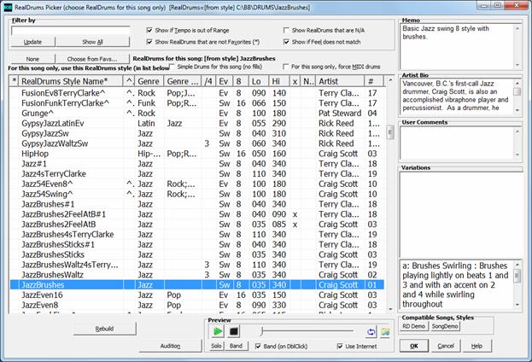Select the JazzBrushes2FeelAtB#1 row

click(196, 214)
